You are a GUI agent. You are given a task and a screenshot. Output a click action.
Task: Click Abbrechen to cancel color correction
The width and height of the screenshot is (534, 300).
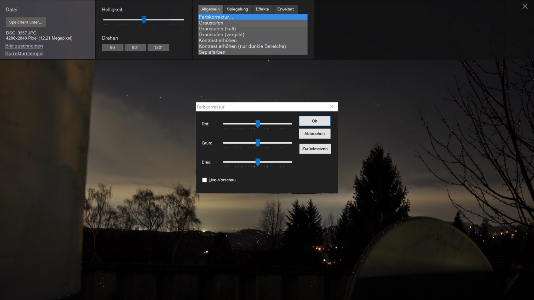314,134
